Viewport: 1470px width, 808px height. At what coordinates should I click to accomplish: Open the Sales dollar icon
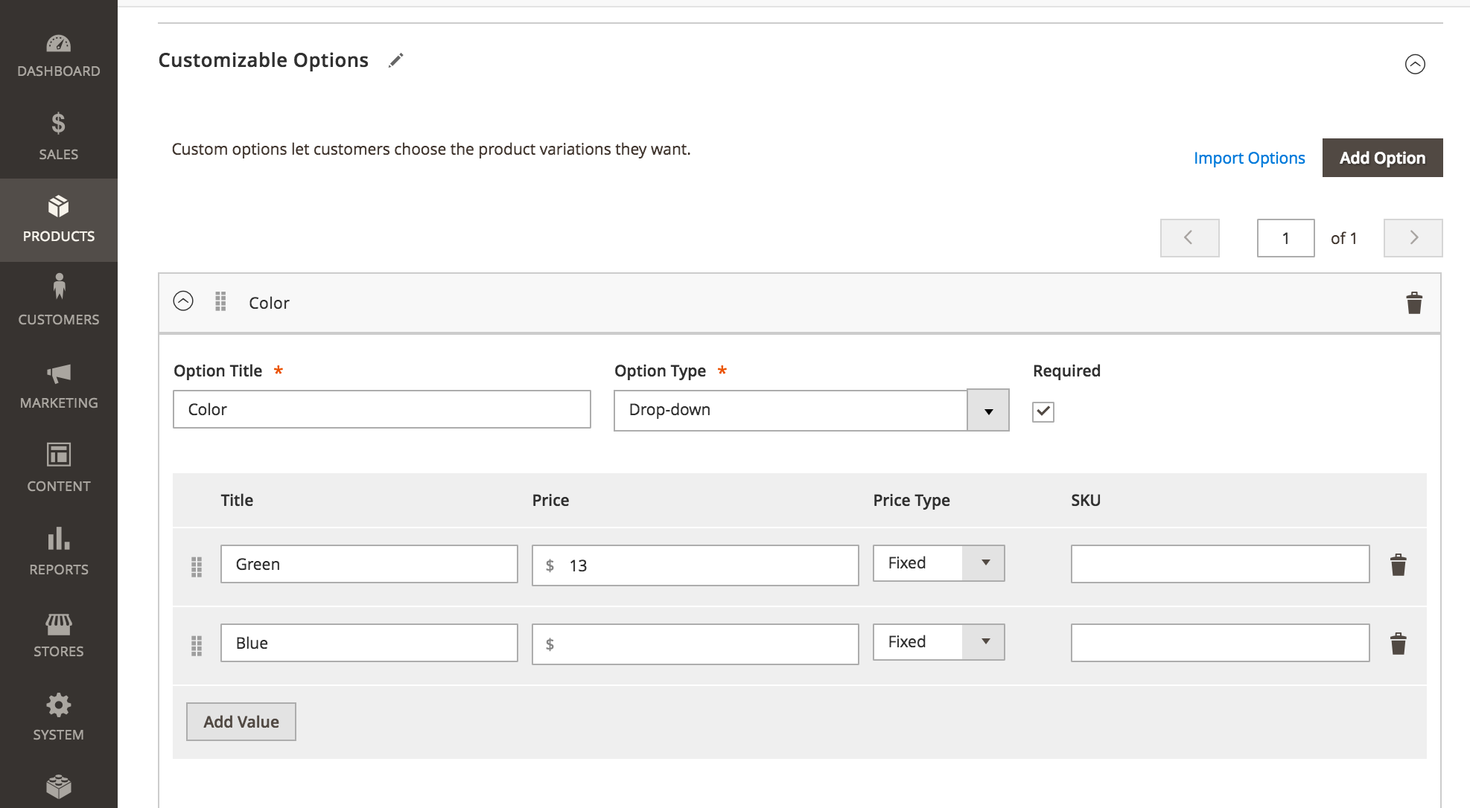pos(58,124)
